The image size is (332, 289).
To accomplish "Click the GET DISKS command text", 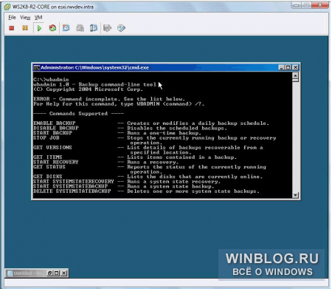I will click(48, 177).
